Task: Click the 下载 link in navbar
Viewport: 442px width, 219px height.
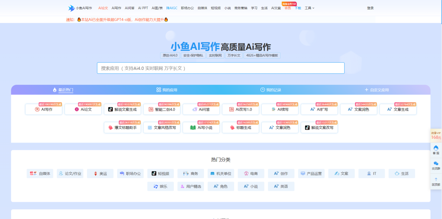Action: click(298, 8)
